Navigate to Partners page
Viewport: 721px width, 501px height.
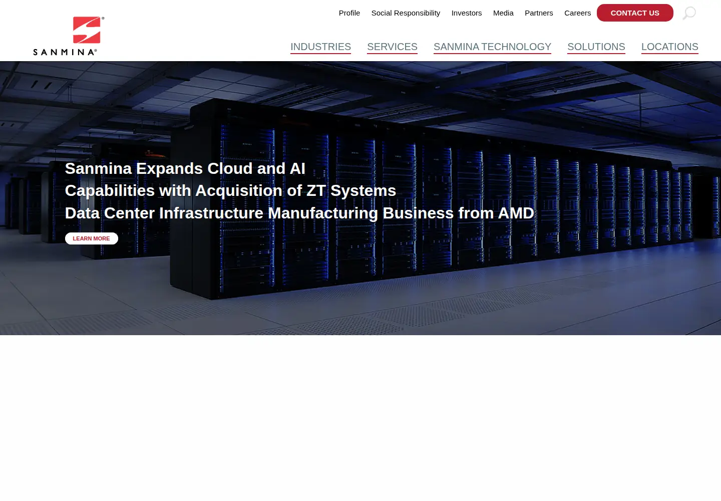point(539,13)
